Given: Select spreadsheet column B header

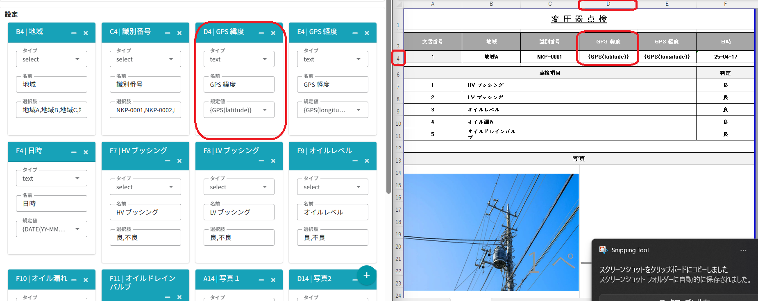Looking at the screenshot, I should (x=491, y=4).
